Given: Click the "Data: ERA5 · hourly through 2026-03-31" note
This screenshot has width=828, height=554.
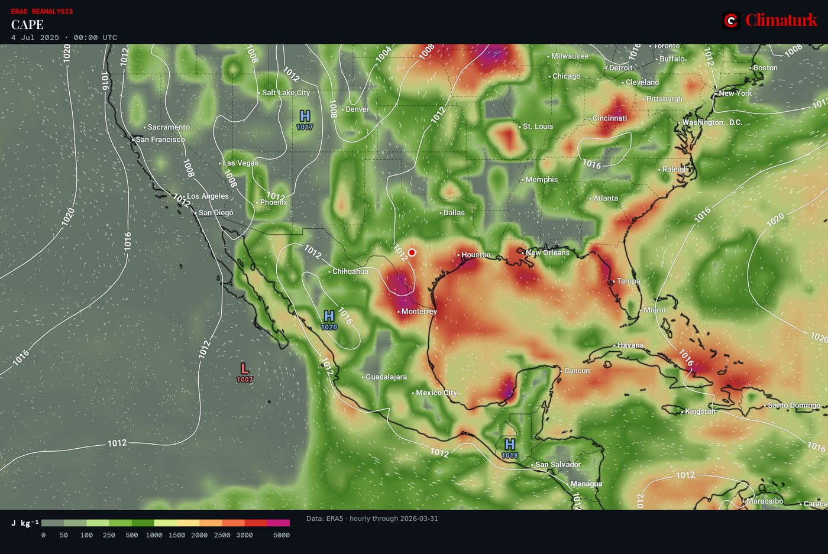Looking at the screenshot, I should click(372, 519).
